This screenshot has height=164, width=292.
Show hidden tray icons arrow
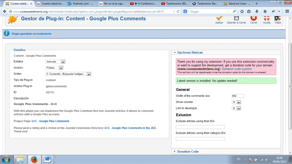pos(245,160)
